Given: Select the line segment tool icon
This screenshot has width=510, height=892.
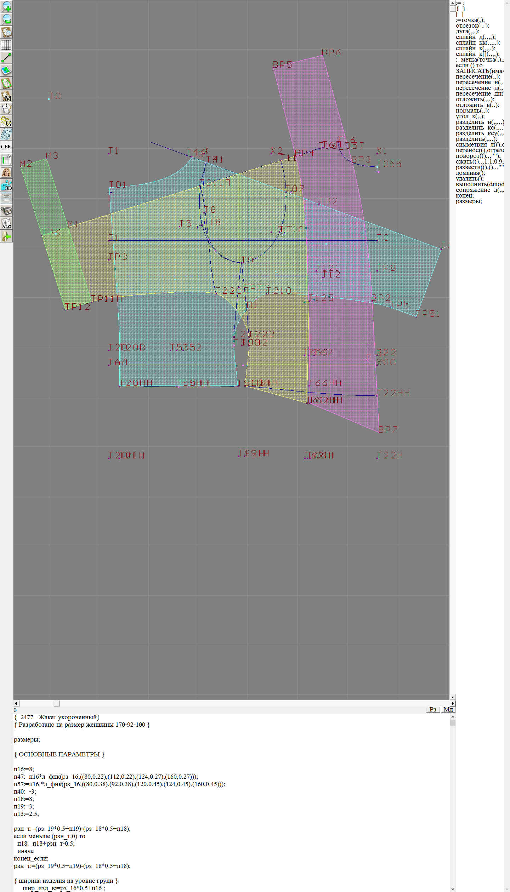Looking at the screenshot, I should (6, 58).
